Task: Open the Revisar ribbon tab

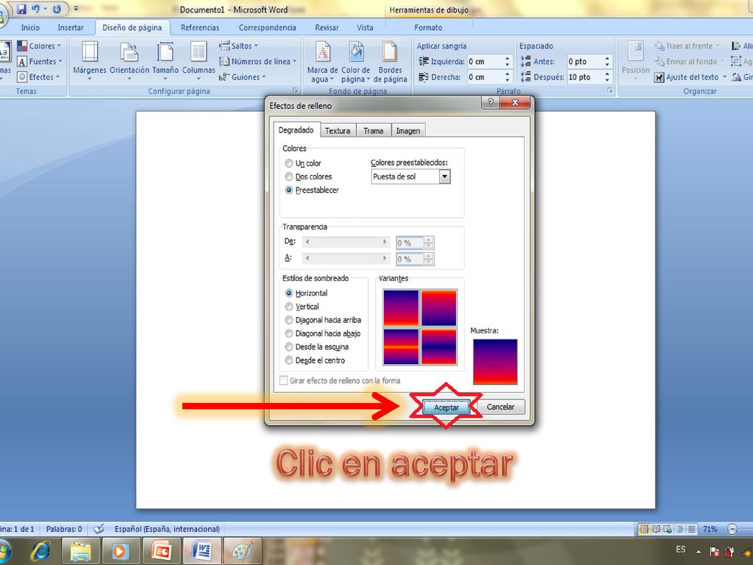Action: click(x=326, y=28)
